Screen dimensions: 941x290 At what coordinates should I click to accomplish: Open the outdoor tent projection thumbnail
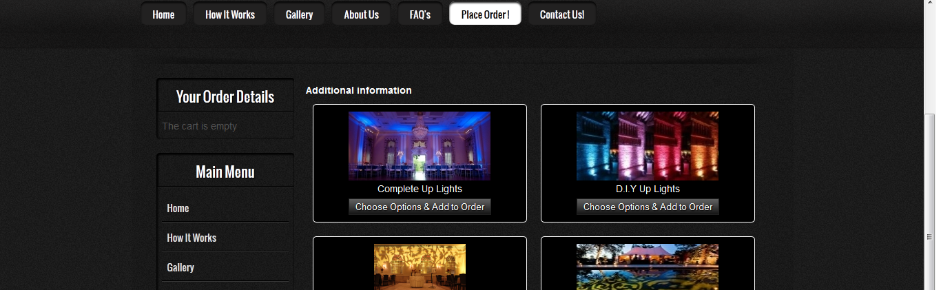click(648, 267)
